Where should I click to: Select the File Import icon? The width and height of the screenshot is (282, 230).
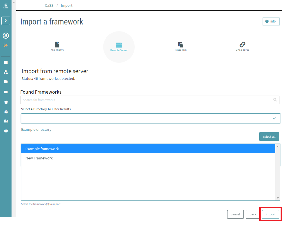click(57, 45)
